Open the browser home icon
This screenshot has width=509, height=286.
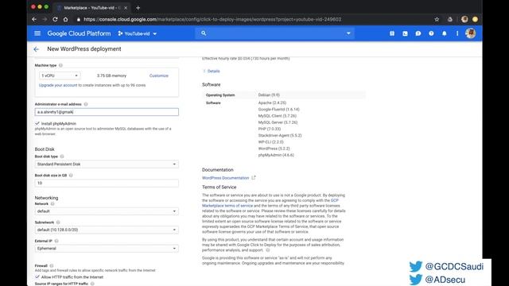coord(65,19)
